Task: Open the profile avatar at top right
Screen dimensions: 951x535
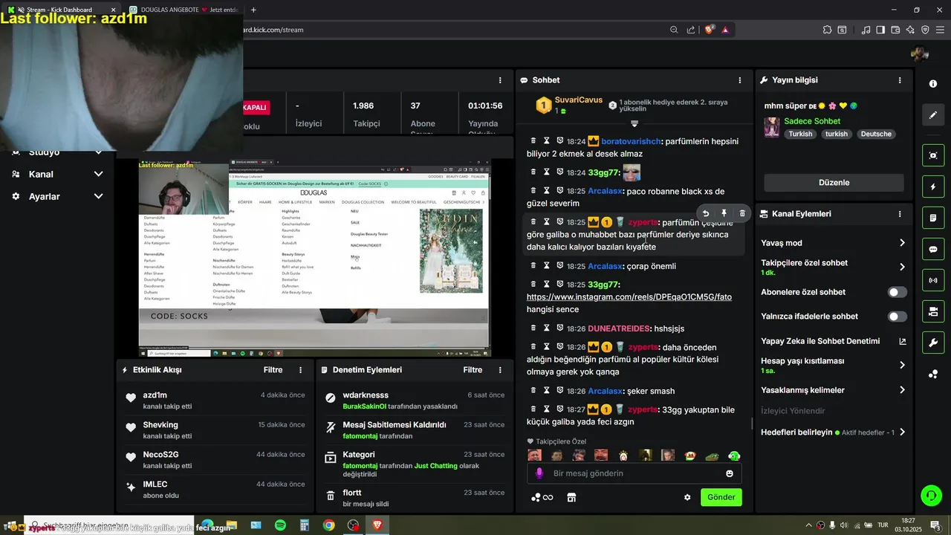Action: click(x=920, y=53)
